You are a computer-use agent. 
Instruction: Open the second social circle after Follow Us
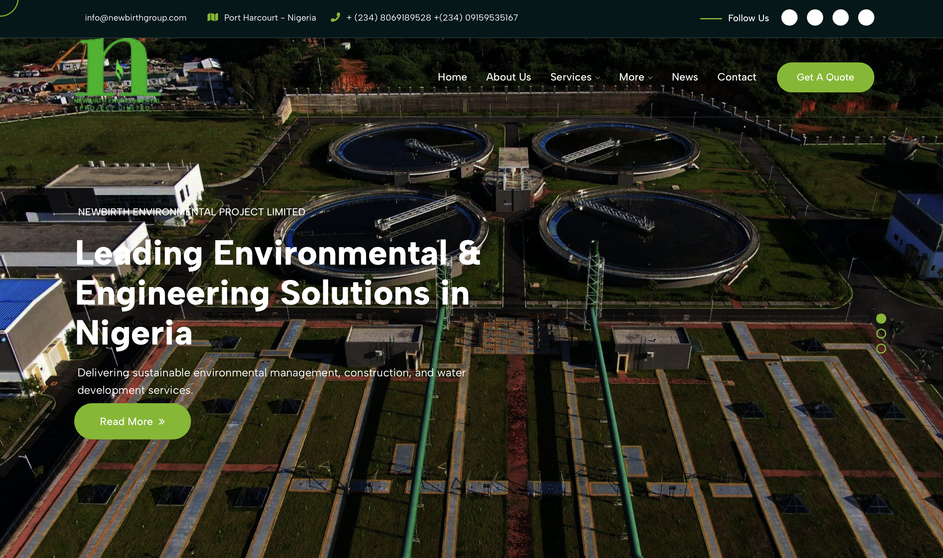click(x=815, y=18)
